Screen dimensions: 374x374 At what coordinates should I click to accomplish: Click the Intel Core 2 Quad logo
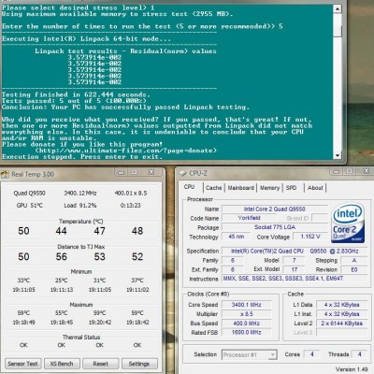348,223
